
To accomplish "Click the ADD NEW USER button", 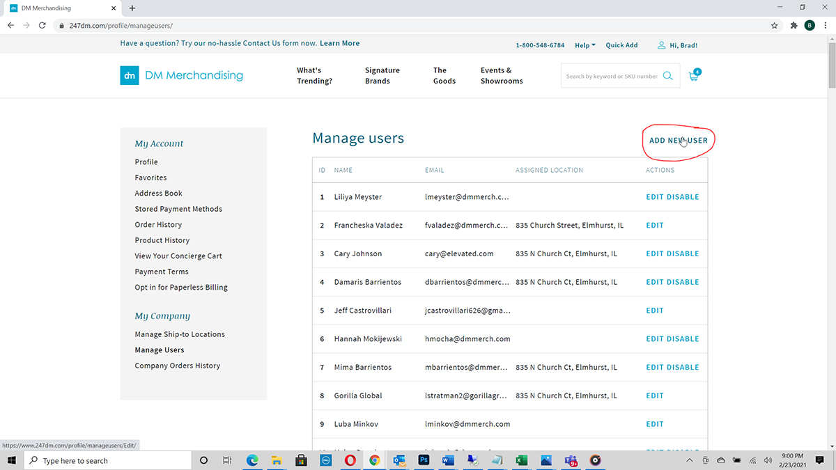I will pos(679,140).
